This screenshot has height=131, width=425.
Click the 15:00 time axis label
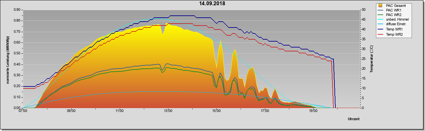(216, 111)
